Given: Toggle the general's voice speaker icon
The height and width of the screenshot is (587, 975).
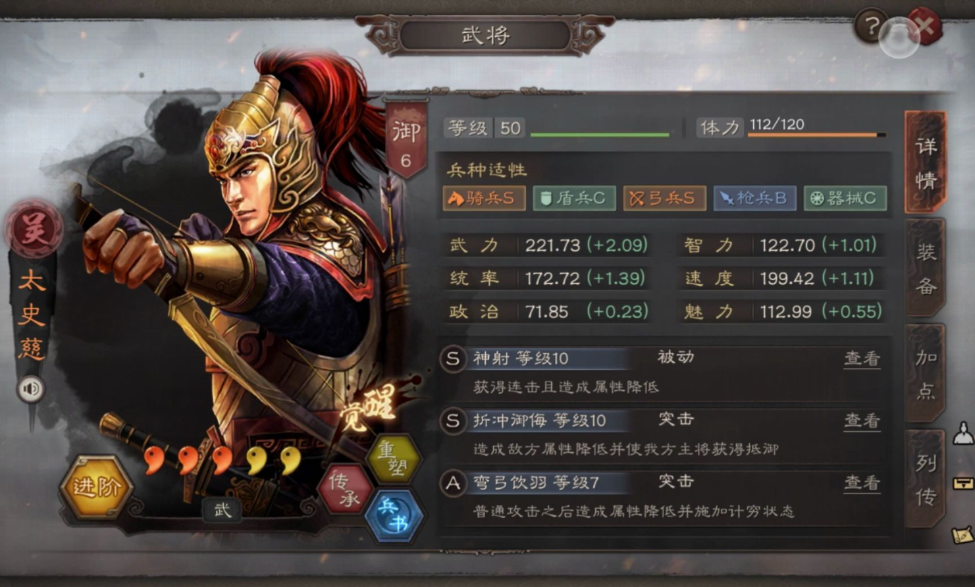Looking at the screenshot, I should coord(30,389).
